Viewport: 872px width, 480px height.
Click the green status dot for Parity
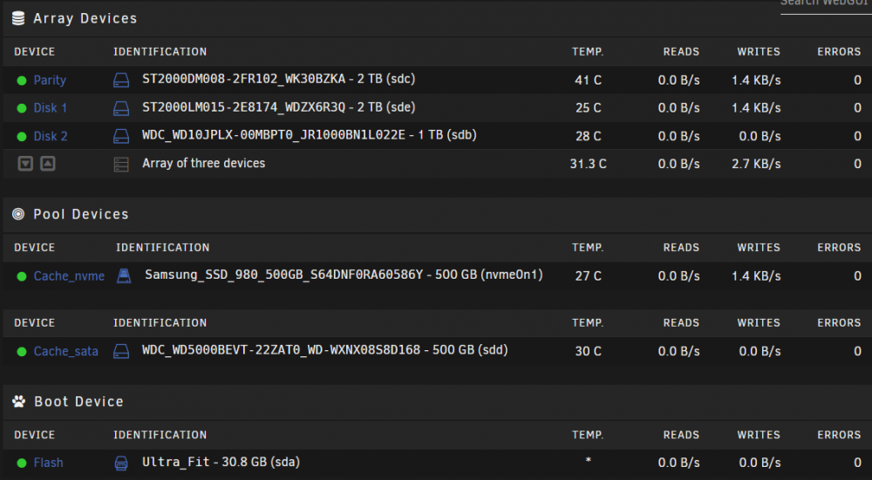pos(22,80)
